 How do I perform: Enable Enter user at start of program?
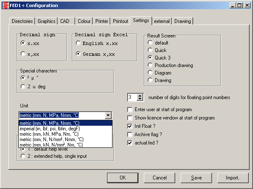(x=130, y=110)
